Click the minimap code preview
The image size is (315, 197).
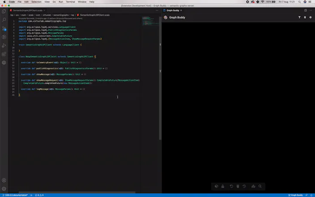point(150,21)
